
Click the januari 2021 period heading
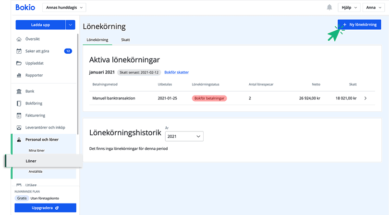102,72
